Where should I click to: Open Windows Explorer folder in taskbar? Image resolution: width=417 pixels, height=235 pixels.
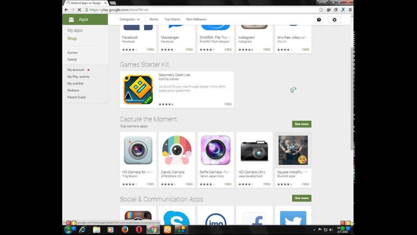[97, 230]
